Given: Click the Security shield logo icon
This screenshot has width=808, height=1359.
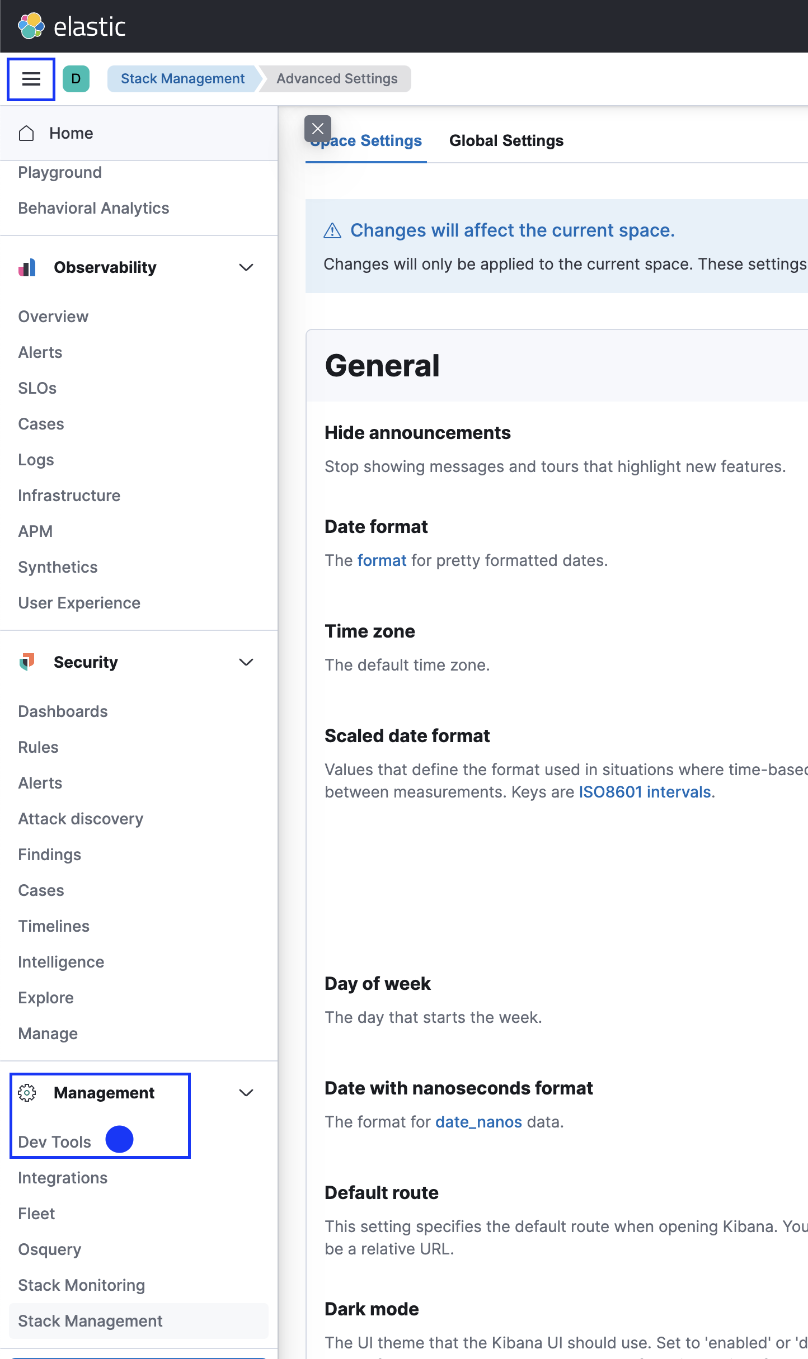Looking at the screenshot, I should 27,662.
